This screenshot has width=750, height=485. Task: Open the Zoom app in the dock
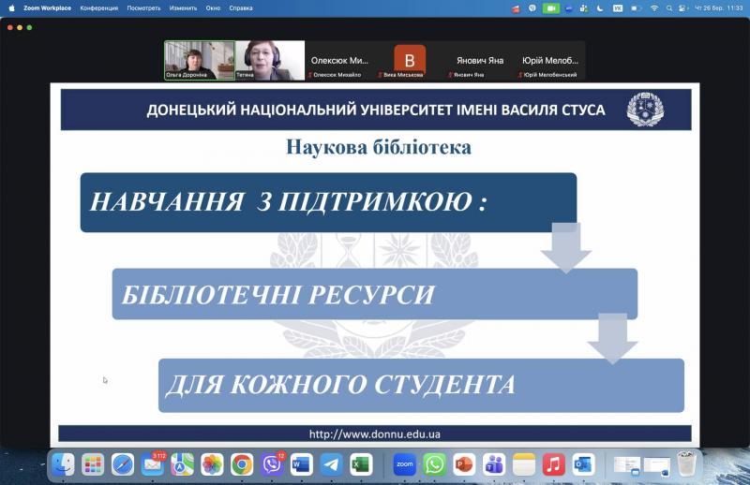pyautogui.click(x=404, y=463)
